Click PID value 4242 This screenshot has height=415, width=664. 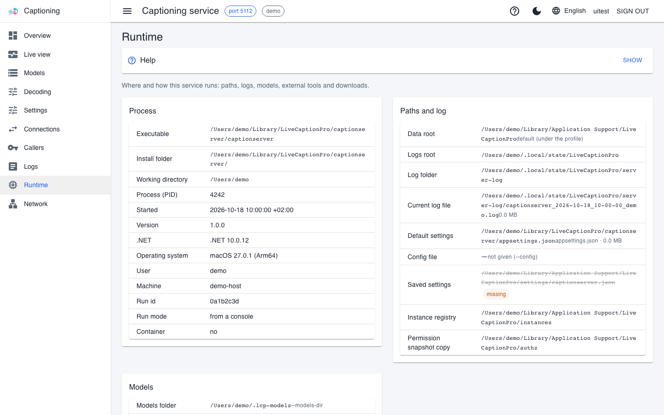[x=218, y=195]
